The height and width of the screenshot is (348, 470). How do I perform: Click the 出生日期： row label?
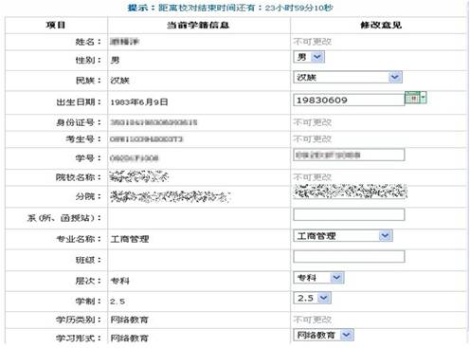point(79,102)
